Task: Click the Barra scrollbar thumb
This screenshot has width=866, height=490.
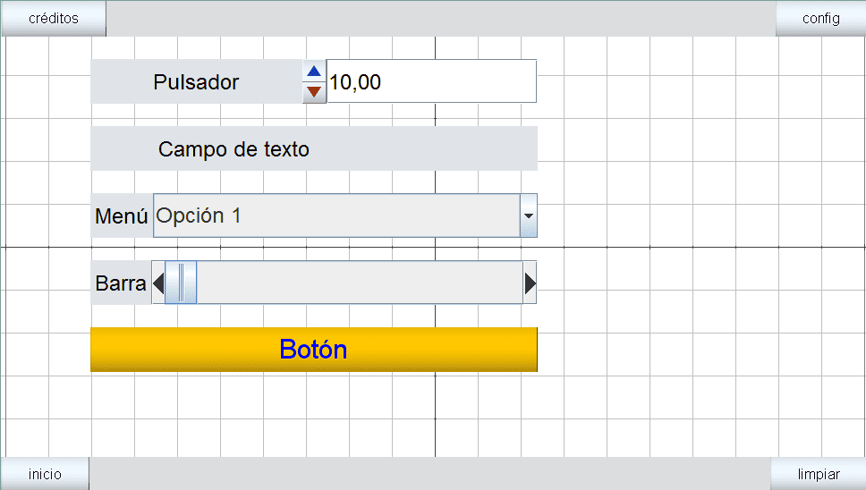Action: coord(181,283)
